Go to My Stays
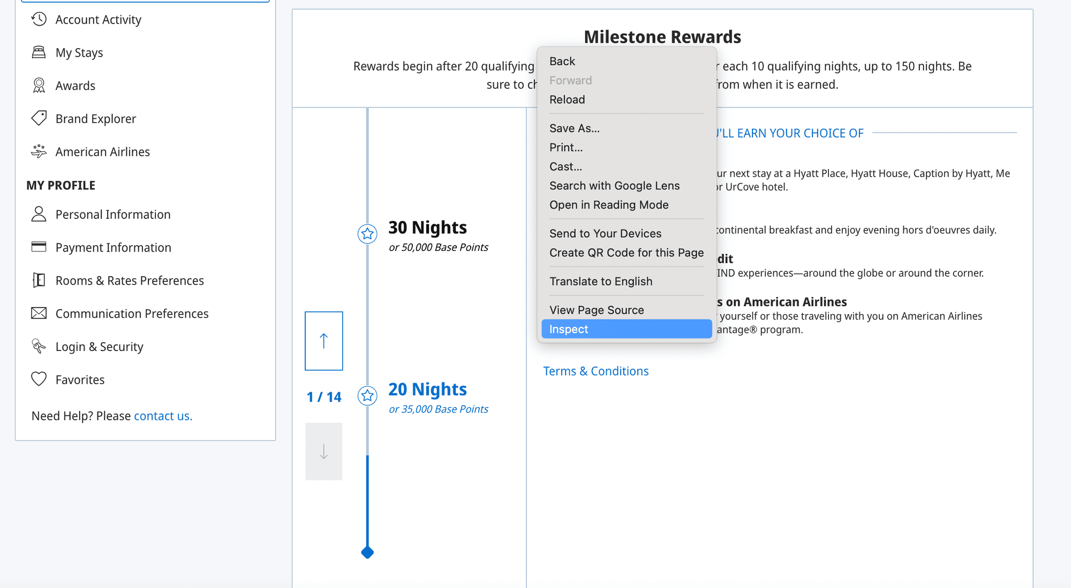Image resolution: width=1071 pixels, height=588 pixels. 79,52
